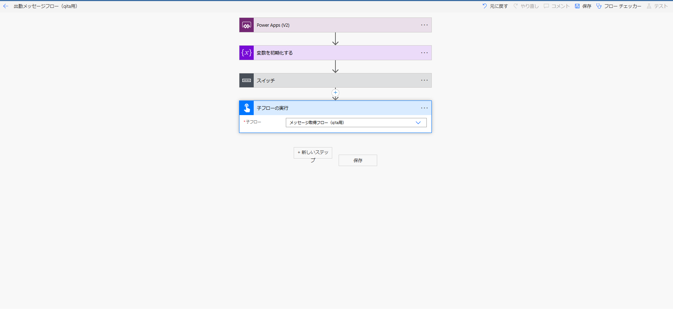Viewport: 673px width, 310px height.
Task: Expand the スイッチ action card
Action: point(335,80)
